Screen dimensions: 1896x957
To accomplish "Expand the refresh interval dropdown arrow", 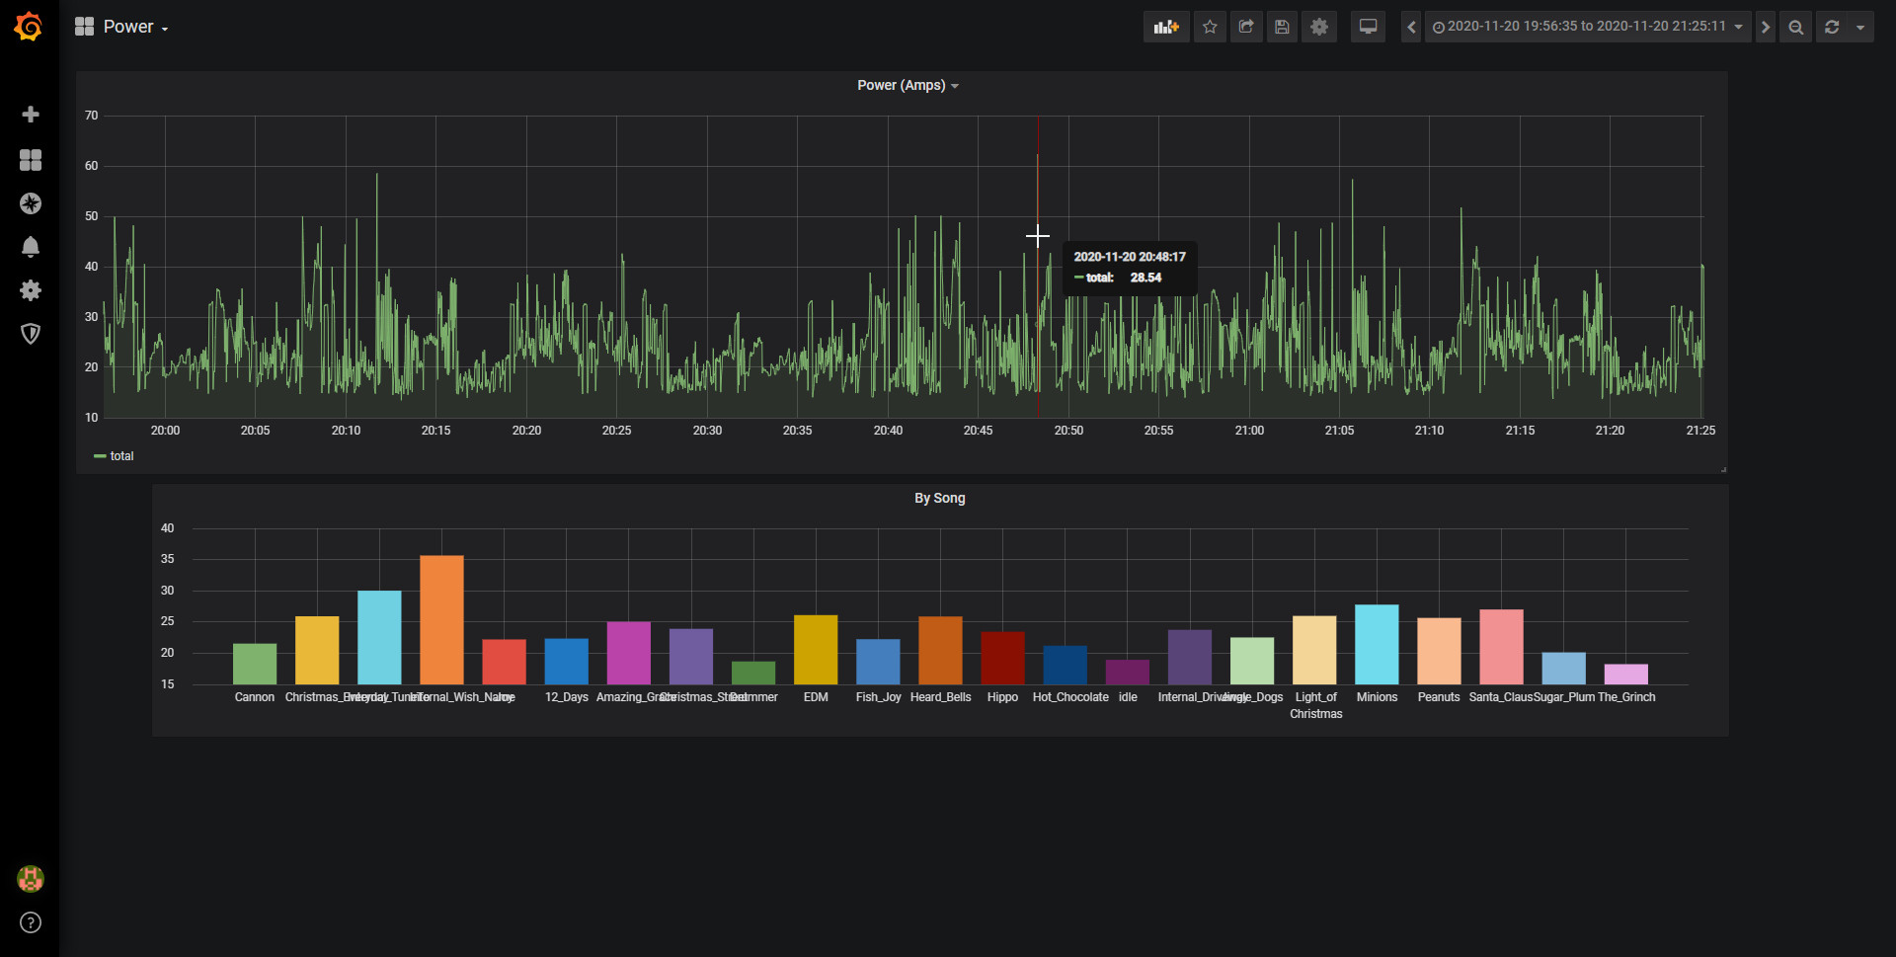I will 1860,27.
